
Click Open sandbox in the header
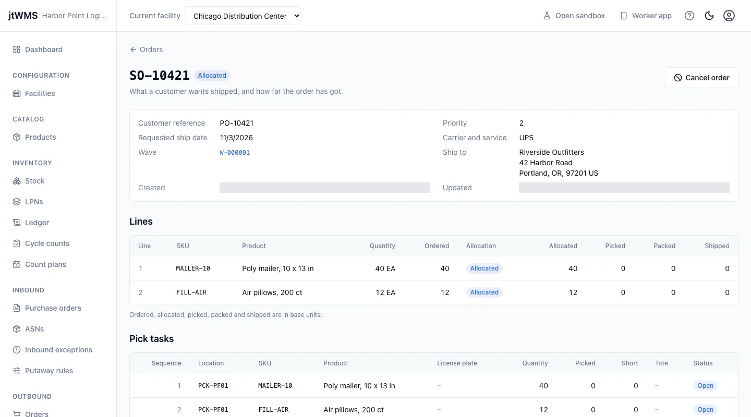tap(574, 16)
